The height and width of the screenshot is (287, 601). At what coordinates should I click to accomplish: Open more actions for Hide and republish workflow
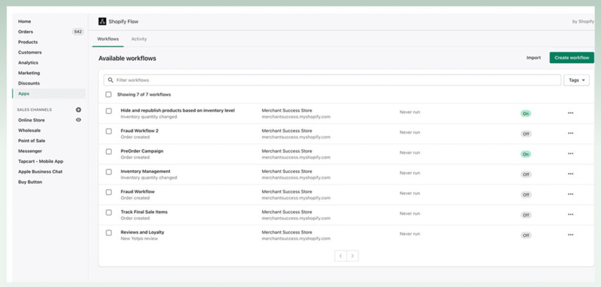(570, 113)
